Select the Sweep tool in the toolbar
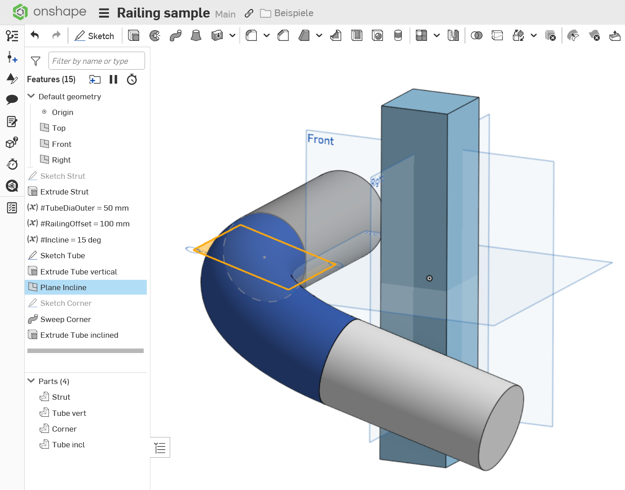This screenshot has height=490, width=625. (x=176, y=35)
